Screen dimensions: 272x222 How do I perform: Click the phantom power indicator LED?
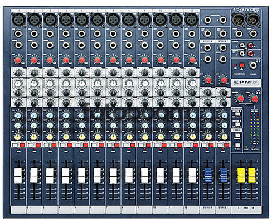(235, 65)
